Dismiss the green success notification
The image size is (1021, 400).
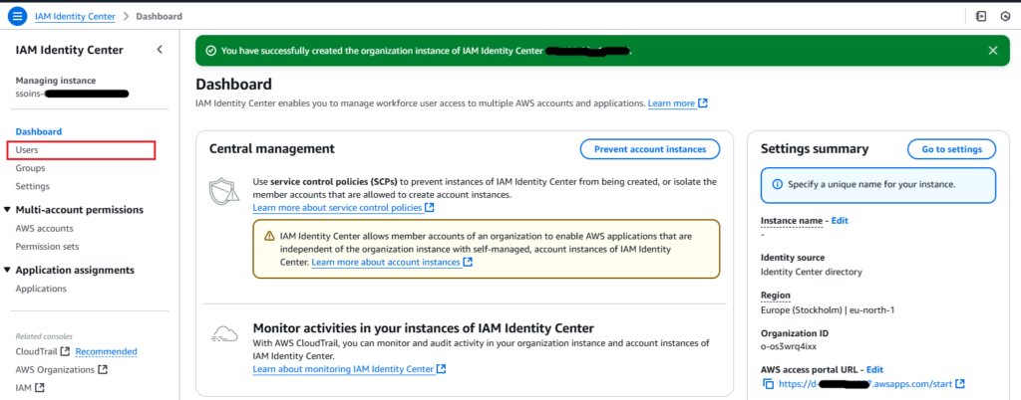click(993, 51)
